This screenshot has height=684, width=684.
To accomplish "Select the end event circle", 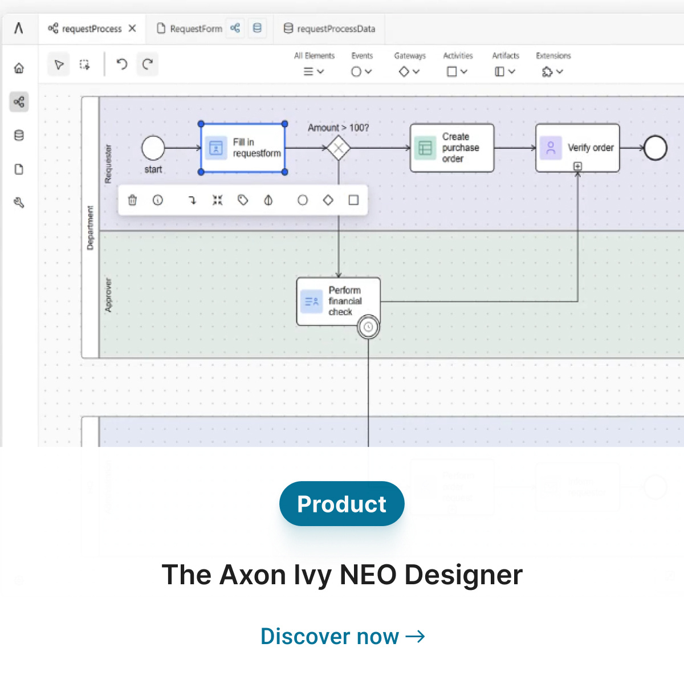I will [x=655, y=148].
